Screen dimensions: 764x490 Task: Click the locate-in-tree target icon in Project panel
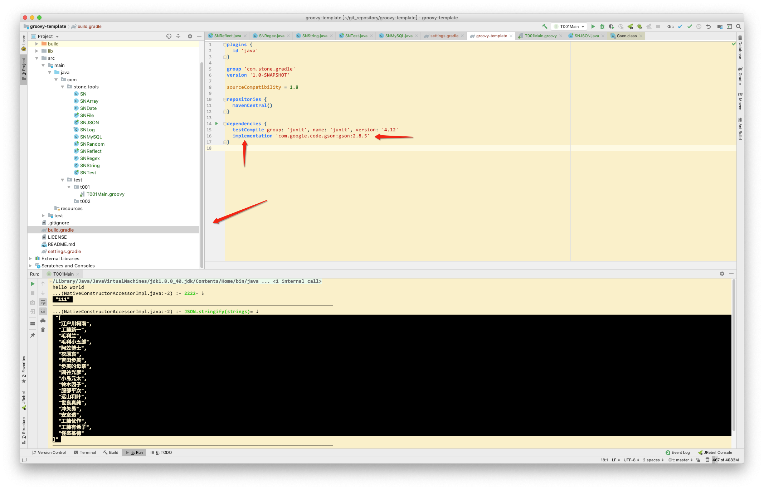tap(169, 36)
